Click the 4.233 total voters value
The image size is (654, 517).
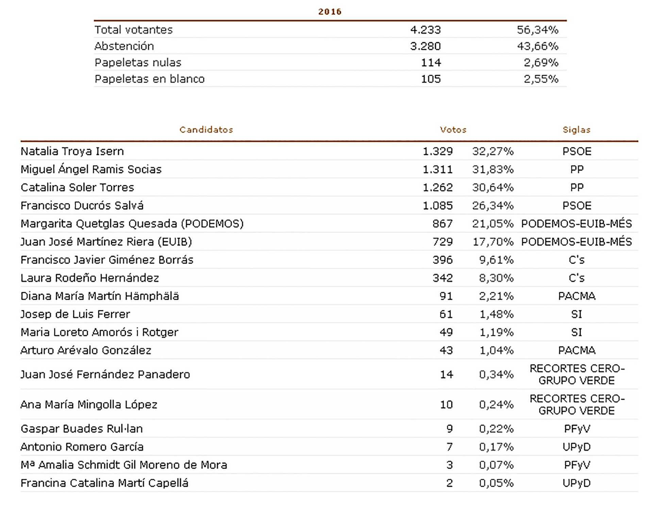pyautogui.click(x=425, y=30)
